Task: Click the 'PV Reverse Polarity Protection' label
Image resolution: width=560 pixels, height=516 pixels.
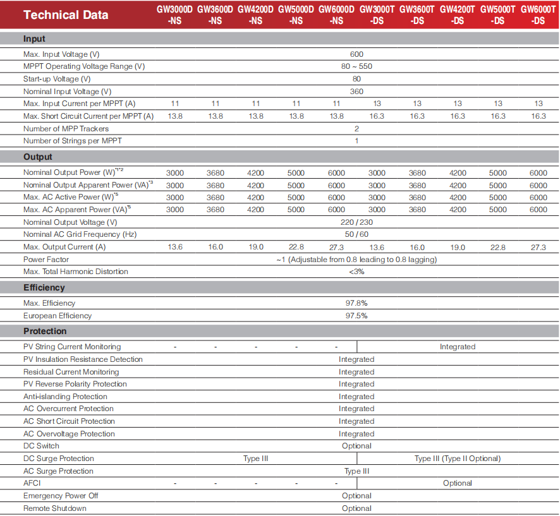Action: pyautogui.click(x=75, y=384)
